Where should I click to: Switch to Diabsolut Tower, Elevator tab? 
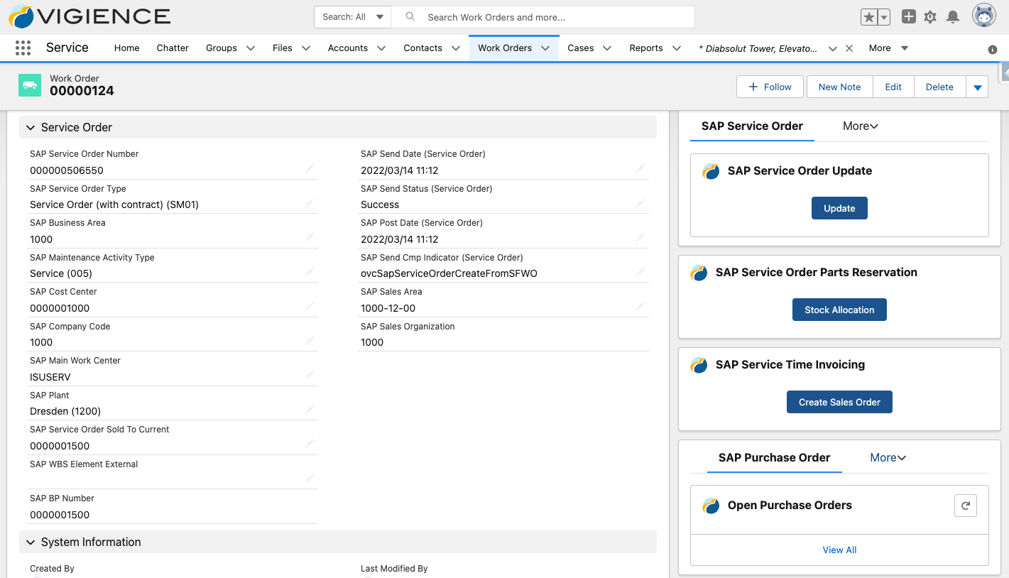(758, 48)
